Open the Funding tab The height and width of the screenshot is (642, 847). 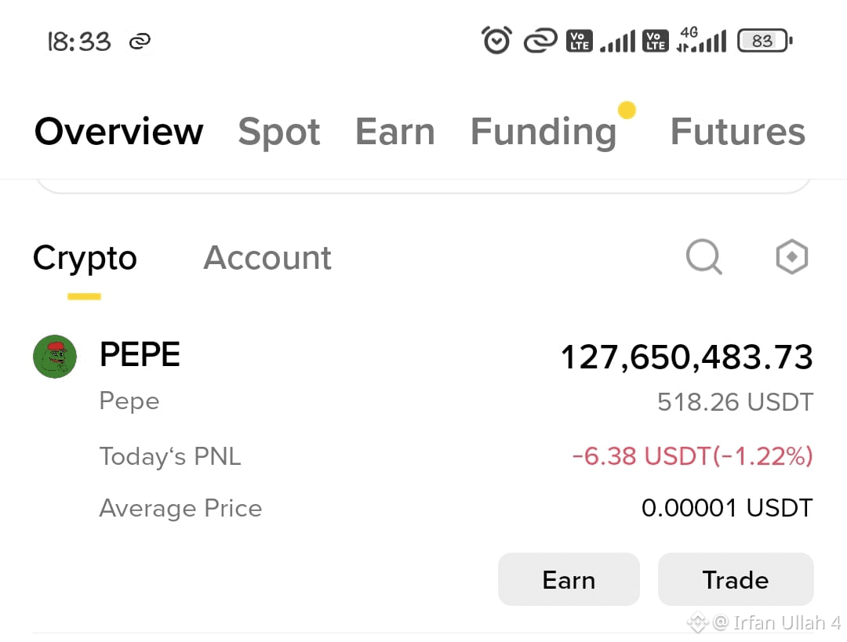coord(543,132)
